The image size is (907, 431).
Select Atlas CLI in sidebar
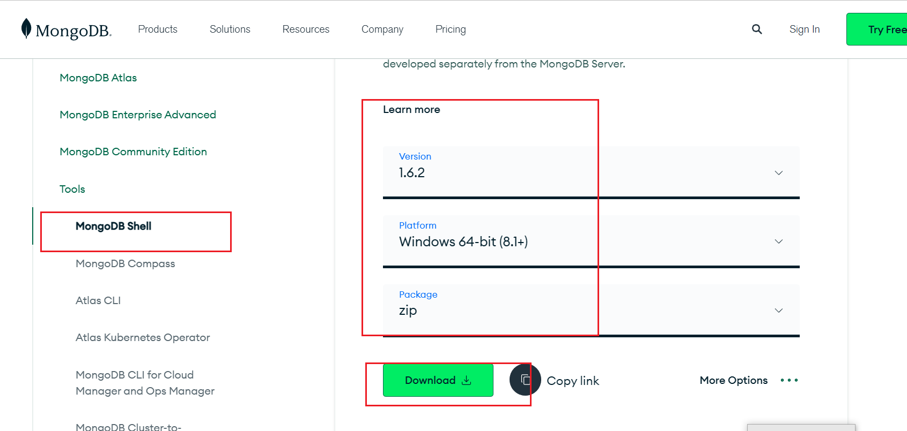[x=98, y=300]
